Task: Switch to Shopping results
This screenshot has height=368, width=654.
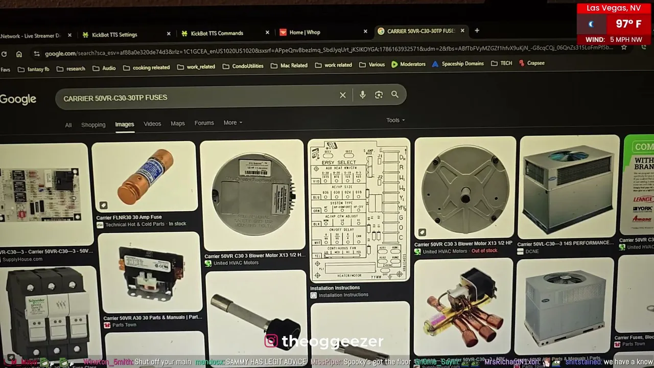Action: [93, 125]
